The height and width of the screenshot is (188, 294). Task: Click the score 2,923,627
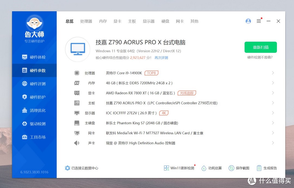138,58
